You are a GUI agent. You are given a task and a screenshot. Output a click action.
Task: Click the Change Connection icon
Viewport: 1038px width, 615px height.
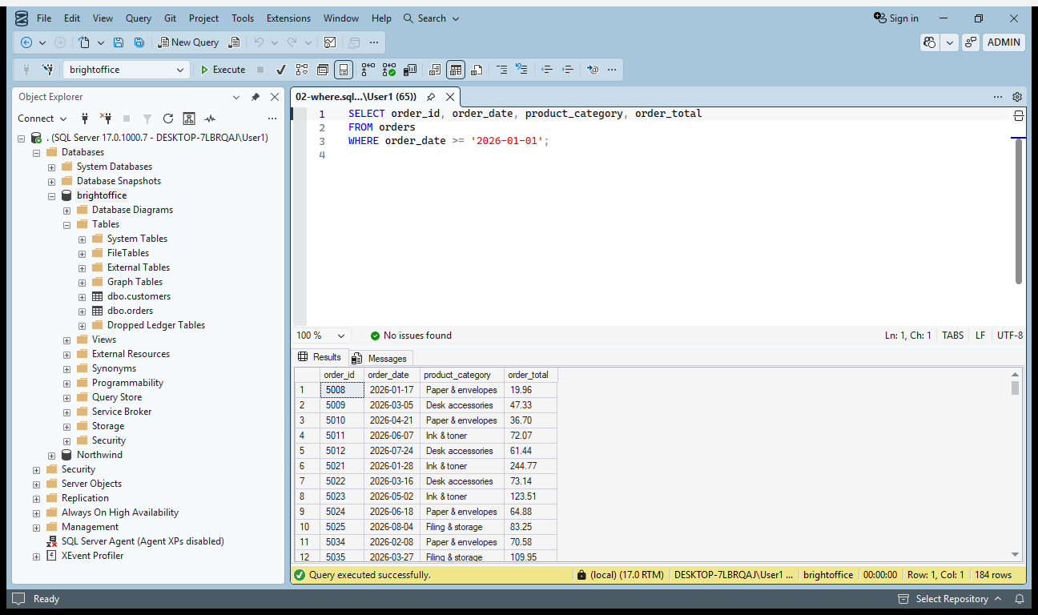(47, 70)
